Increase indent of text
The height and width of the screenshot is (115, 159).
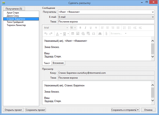point(140,28)
